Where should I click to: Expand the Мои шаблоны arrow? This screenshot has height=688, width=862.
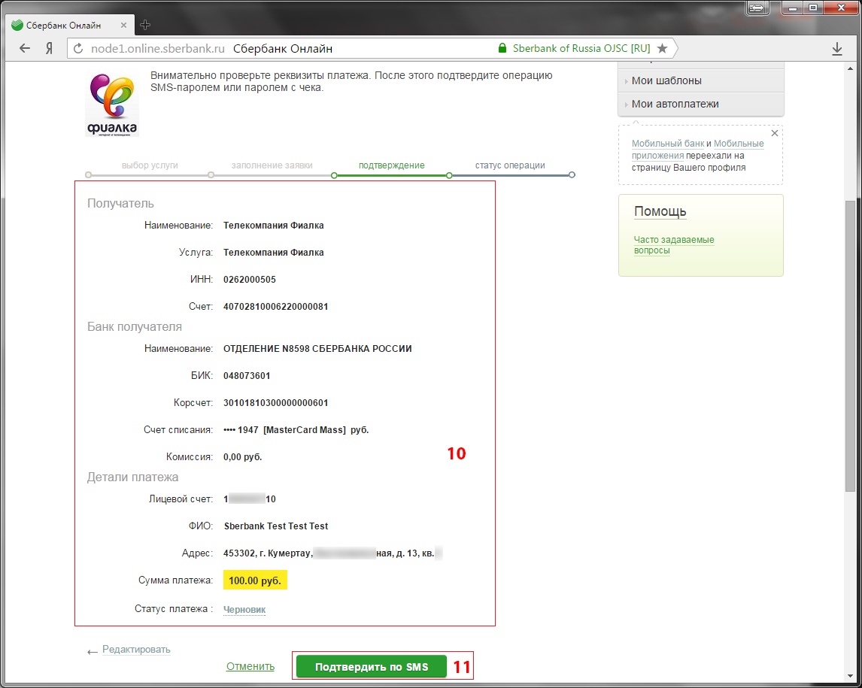[x=626, y=81]
